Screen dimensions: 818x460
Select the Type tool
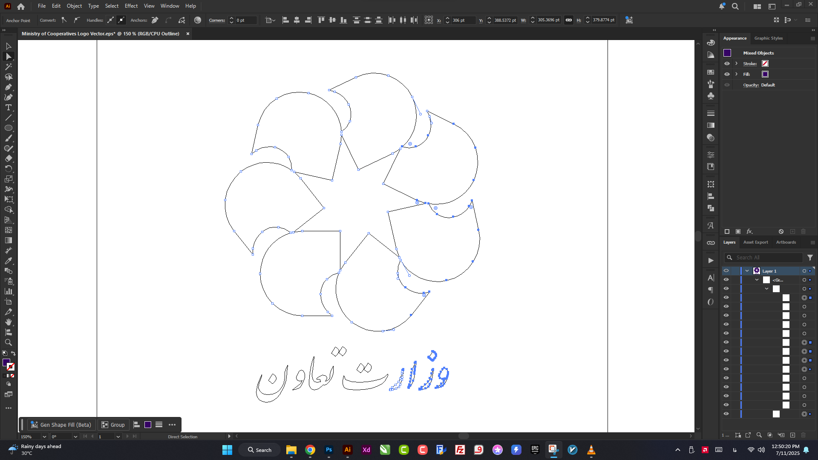(x=9, y=107)
